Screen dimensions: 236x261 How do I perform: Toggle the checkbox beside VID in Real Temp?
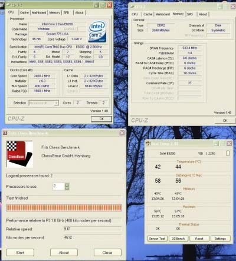tap(228, 153)
